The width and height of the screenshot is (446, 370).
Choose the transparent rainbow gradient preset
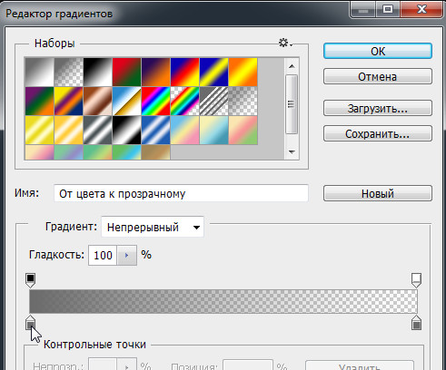185,101
